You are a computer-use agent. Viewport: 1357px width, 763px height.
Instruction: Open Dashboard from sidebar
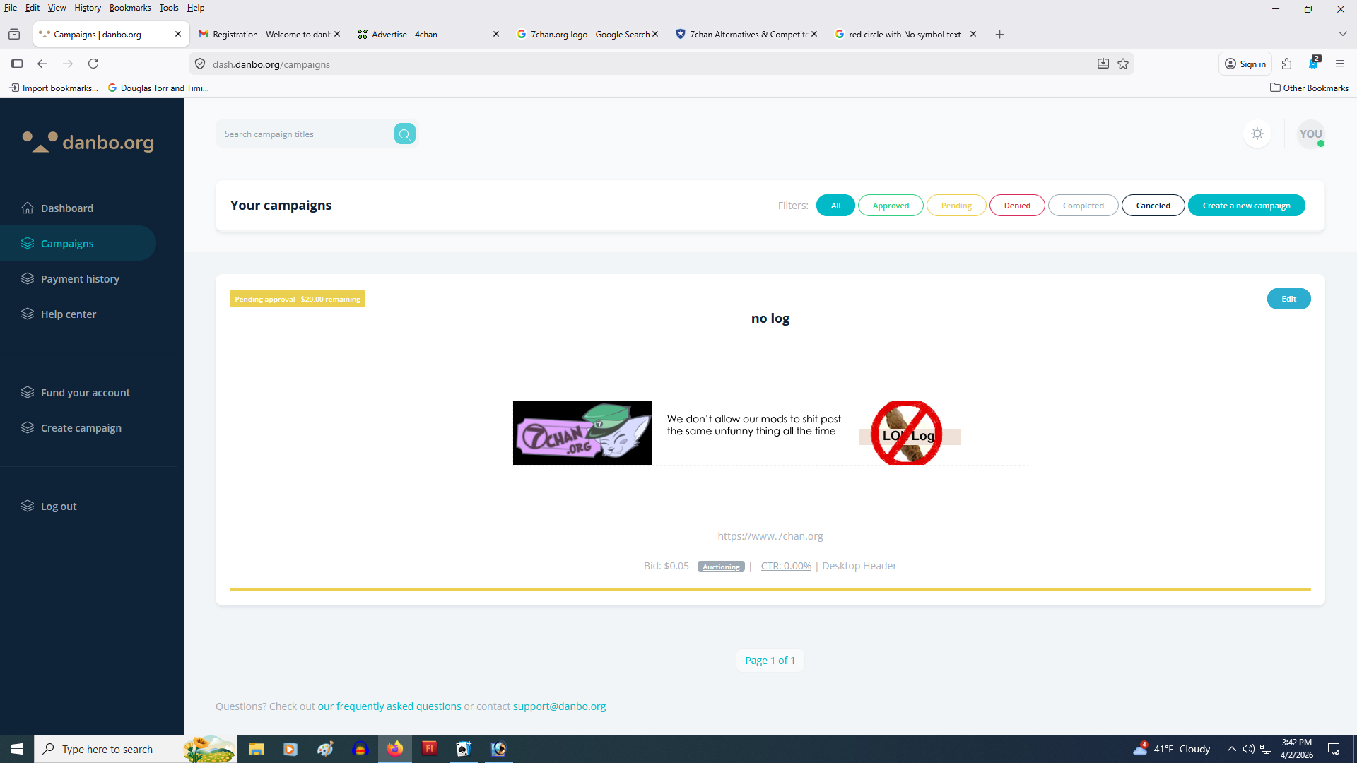pos(66,208)
